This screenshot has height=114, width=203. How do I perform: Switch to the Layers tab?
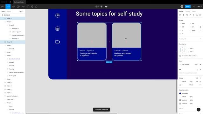(x=3, y=11)
